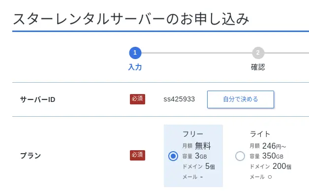The height and width of the screenshot is (195, 309).
Task: Click the プラン field label
Action: [x=31, y=156]
